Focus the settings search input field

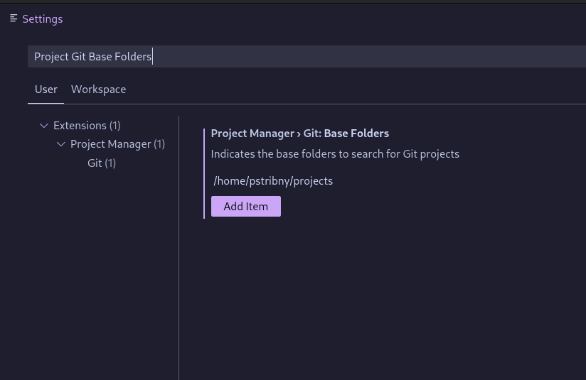306,57
